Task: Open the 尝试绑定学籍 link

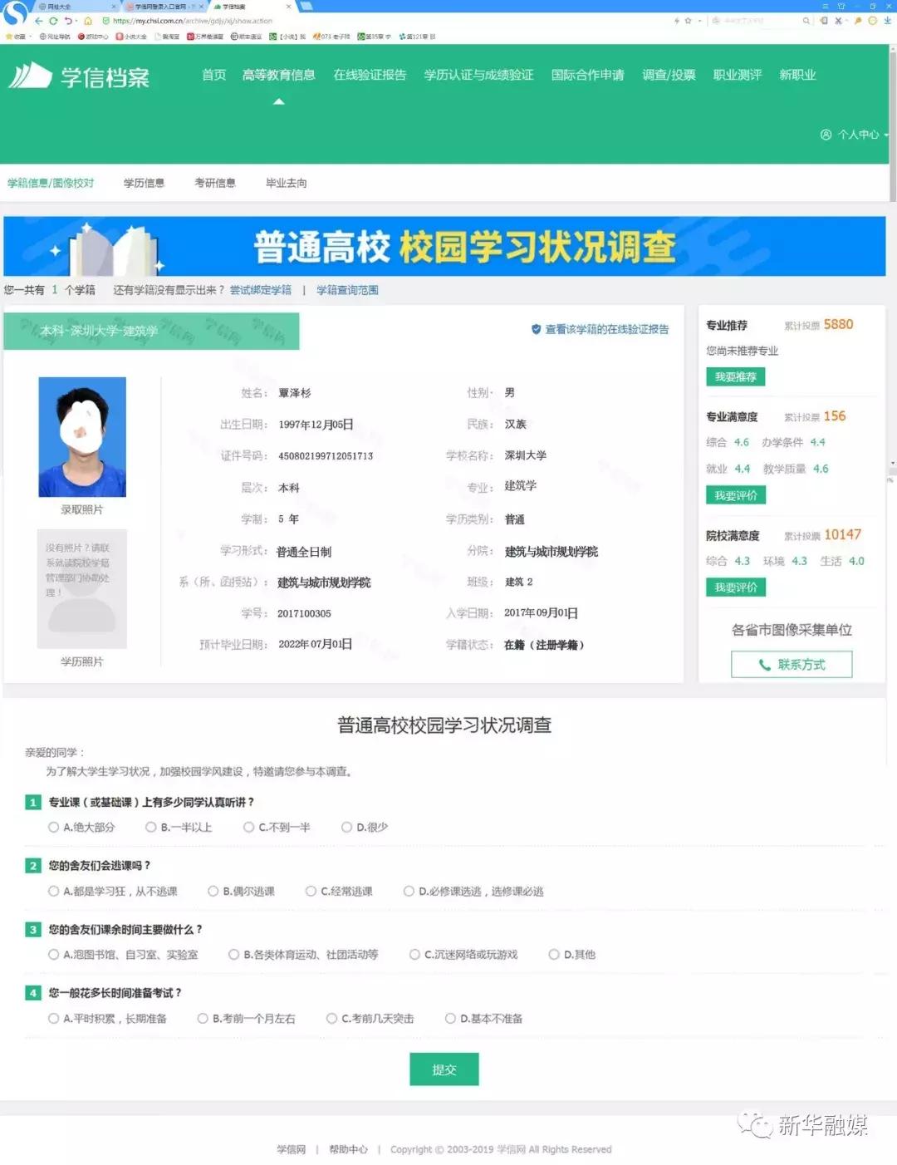Action: [261, 290]
